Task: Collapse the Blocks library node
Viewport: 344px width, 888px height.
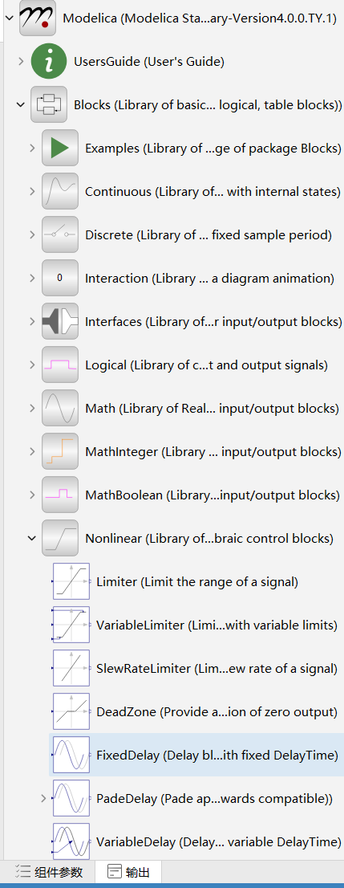Action: coord(21,104)
